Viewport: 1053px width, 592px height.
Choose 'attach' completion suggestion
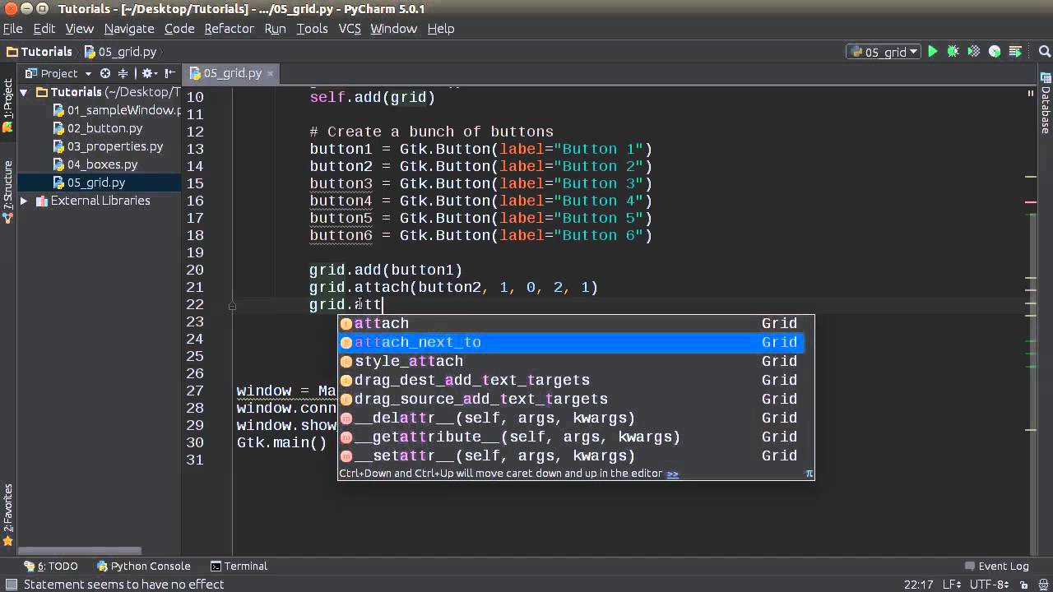pos(571,324)
